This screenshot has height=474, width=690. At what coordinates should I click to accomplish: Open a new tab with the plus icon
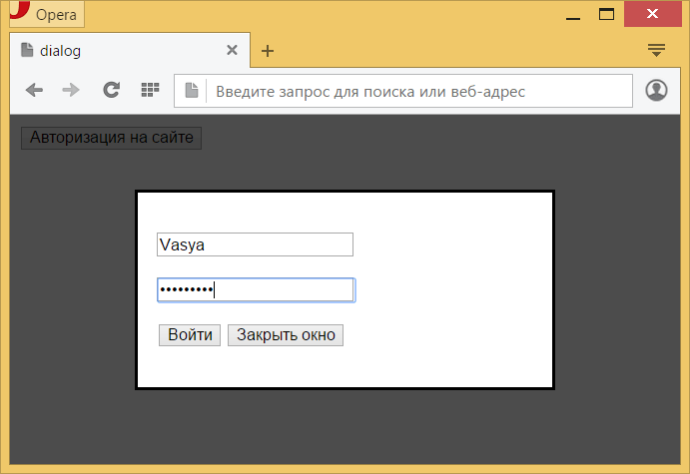pyautogui.click(x=268, y=51)
